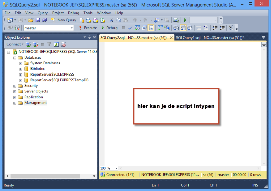Open the Query Options icon
Viewport: 271px width, 191px height.
[144, 28]
